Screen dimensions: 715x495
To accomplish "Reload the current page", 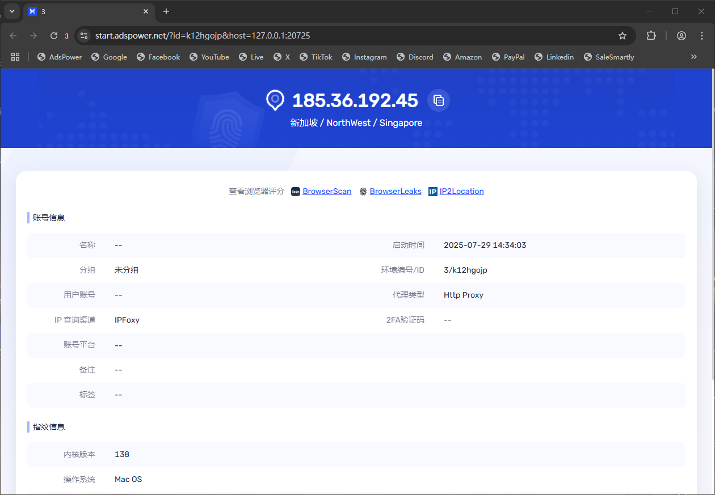I will coord(54,36).
